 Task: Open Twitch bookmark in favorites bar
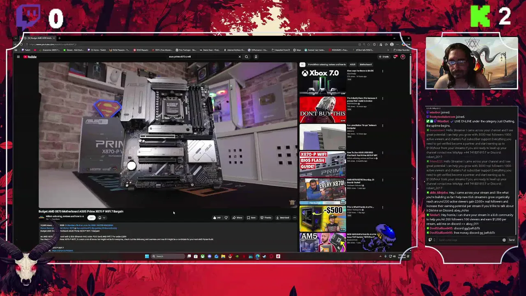[x=25, y=50]
